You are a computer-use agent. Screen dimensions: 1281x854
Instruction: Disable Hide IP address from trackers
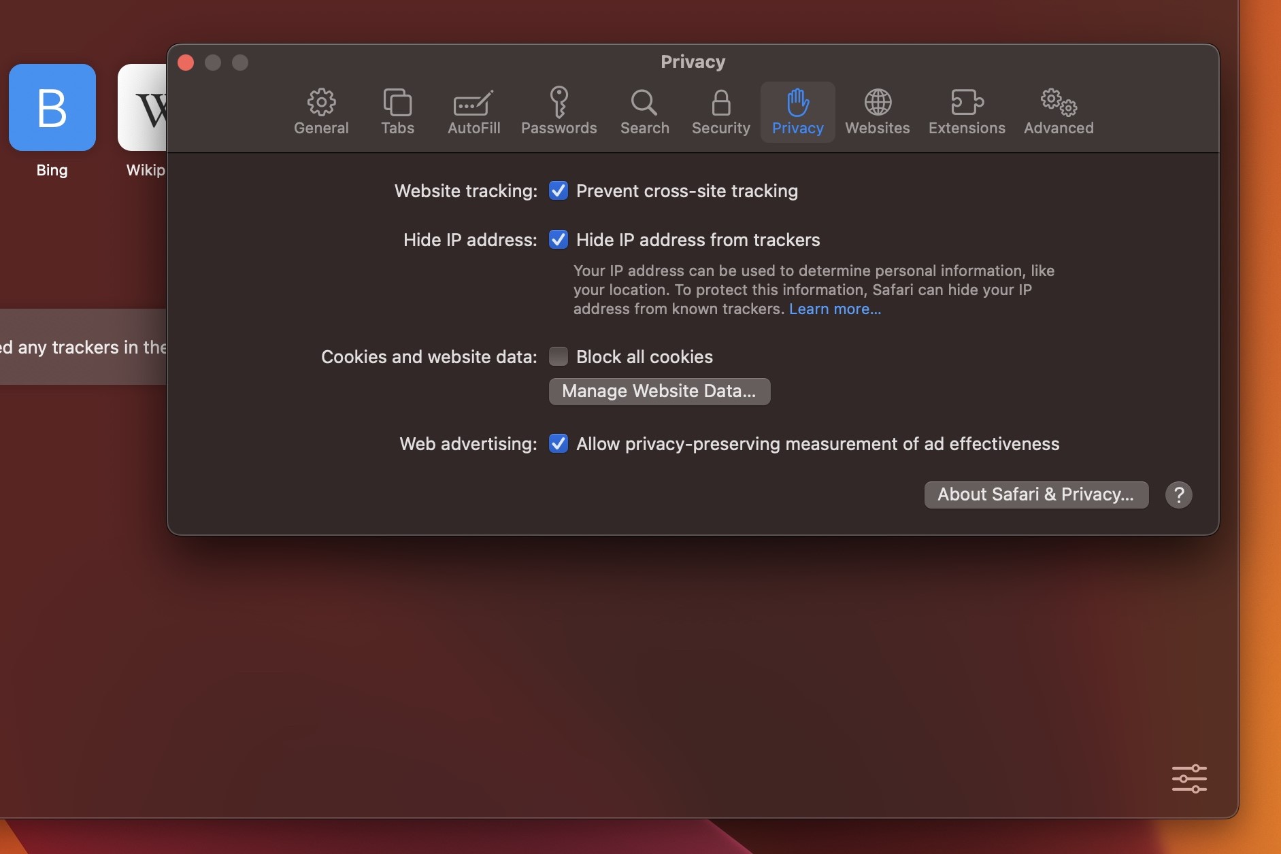(559, 240)
